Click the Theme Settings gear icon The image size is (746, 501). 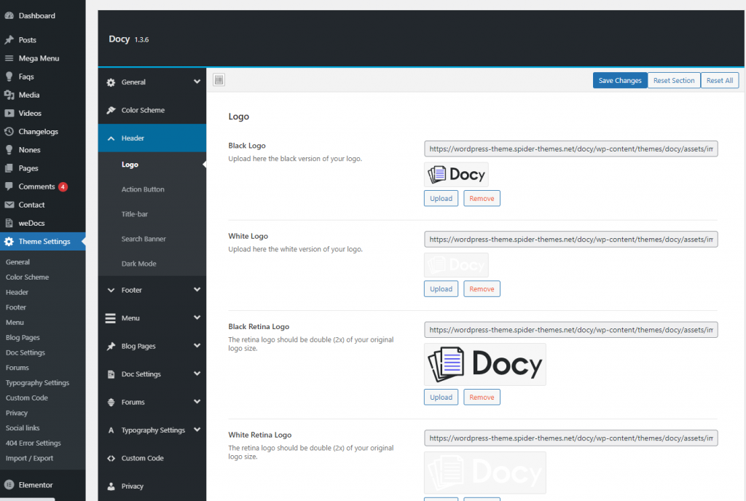click(x=9, y=242)
